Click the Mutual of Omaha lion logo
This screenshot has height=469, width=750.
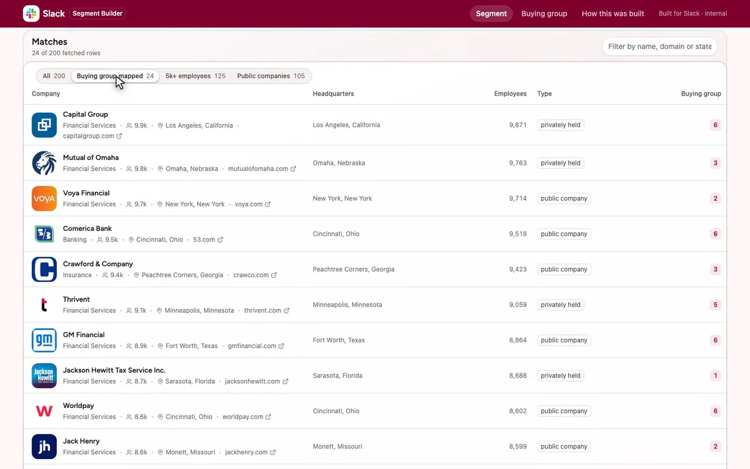(x=44, y=163)
